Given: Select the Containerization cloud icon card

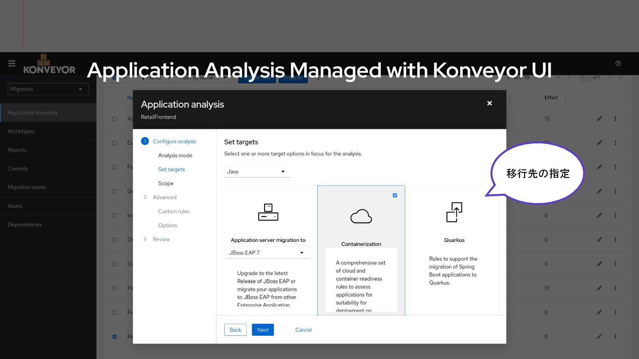Looking at the screenshot, I should pos(361,216).
